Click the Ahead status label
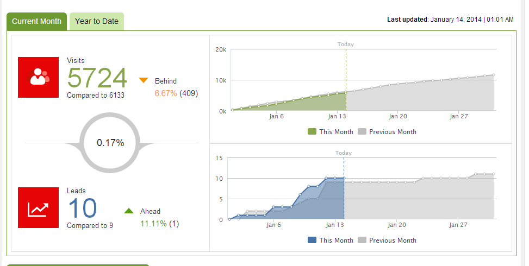529x266 pixels. click(150, 212)
